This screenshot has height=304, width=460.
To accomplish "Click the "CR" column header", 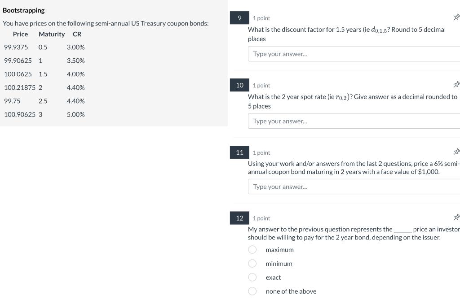I will pos(76,34).
